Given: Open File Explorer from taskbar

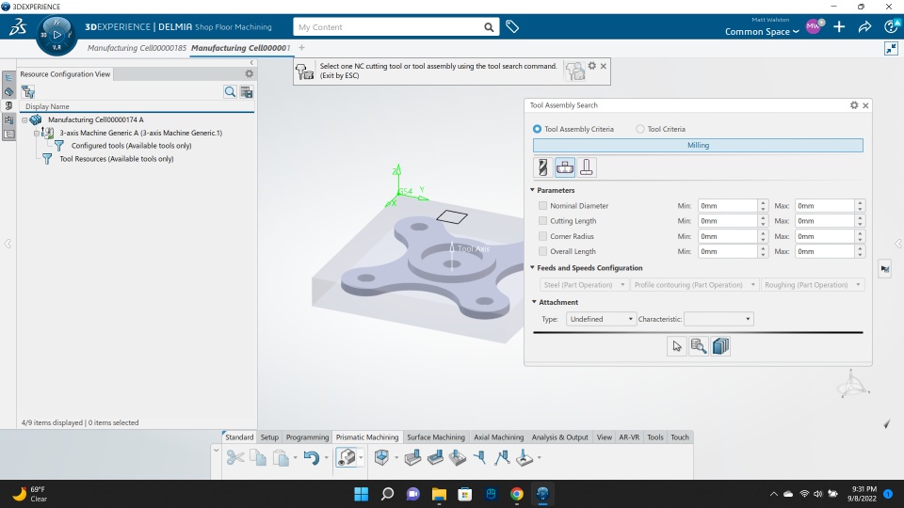Looking at the screenshot, I should point(439,494).
